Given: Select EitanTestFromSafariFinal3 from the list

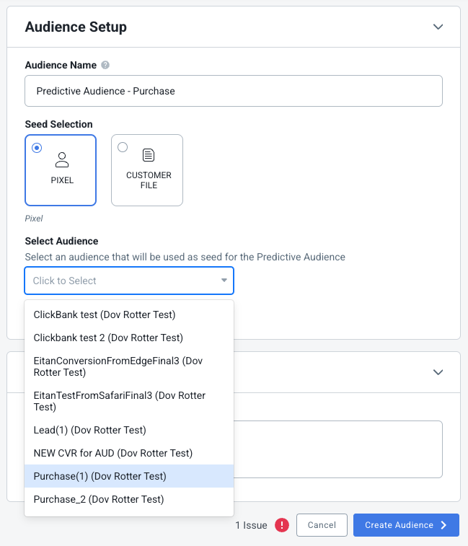Looking at the screenshot, I should [129, 401].
